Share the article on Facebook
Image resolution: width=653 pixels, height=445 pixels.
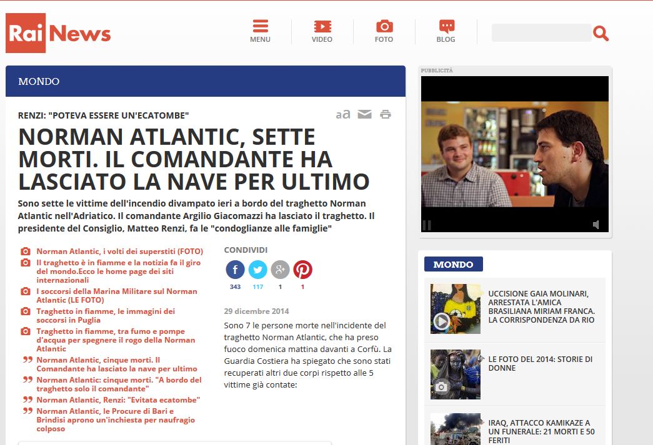[235, 270]
